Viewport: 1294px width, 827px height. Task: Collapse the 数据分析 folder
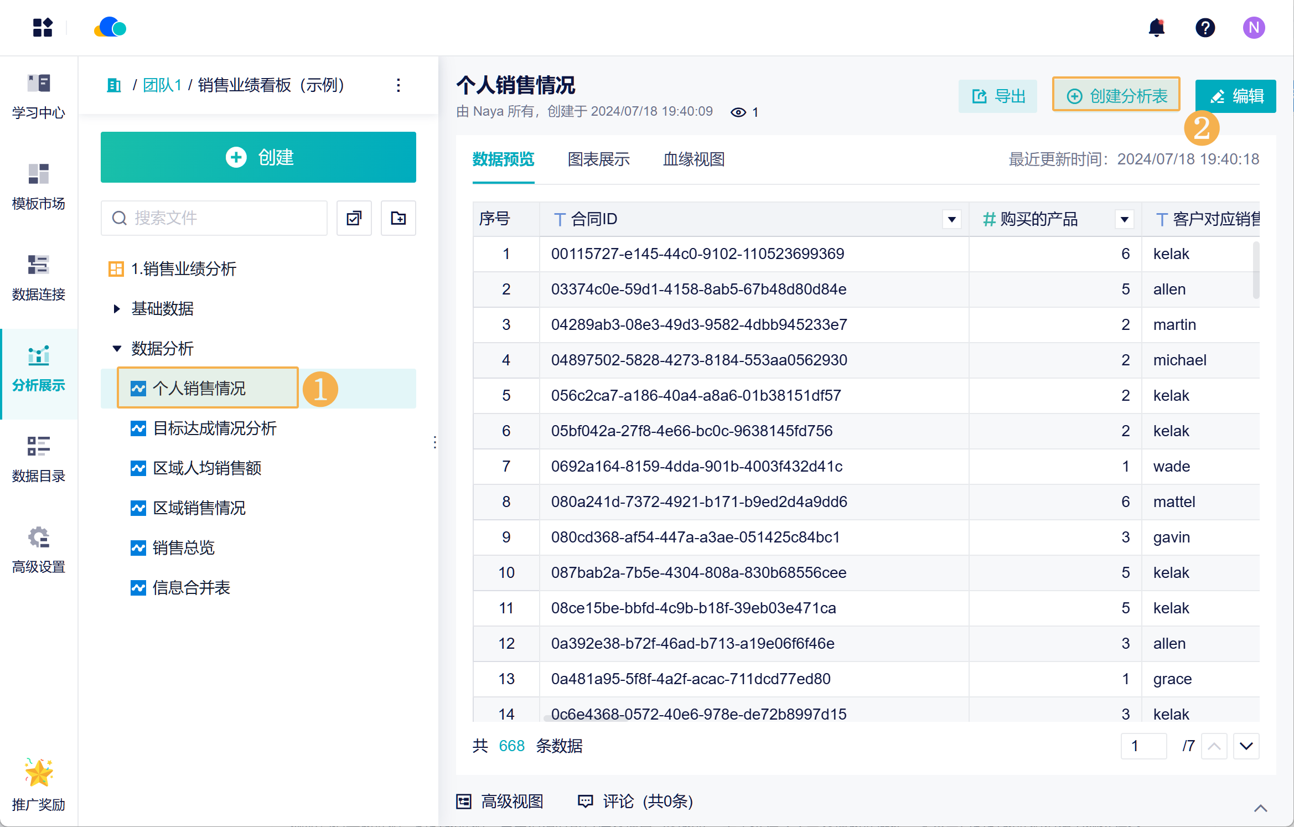pos(116,349)
